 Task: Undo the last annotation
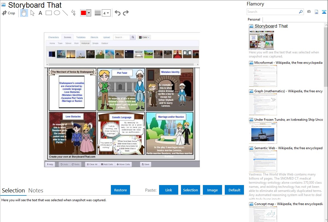[117, 13]
